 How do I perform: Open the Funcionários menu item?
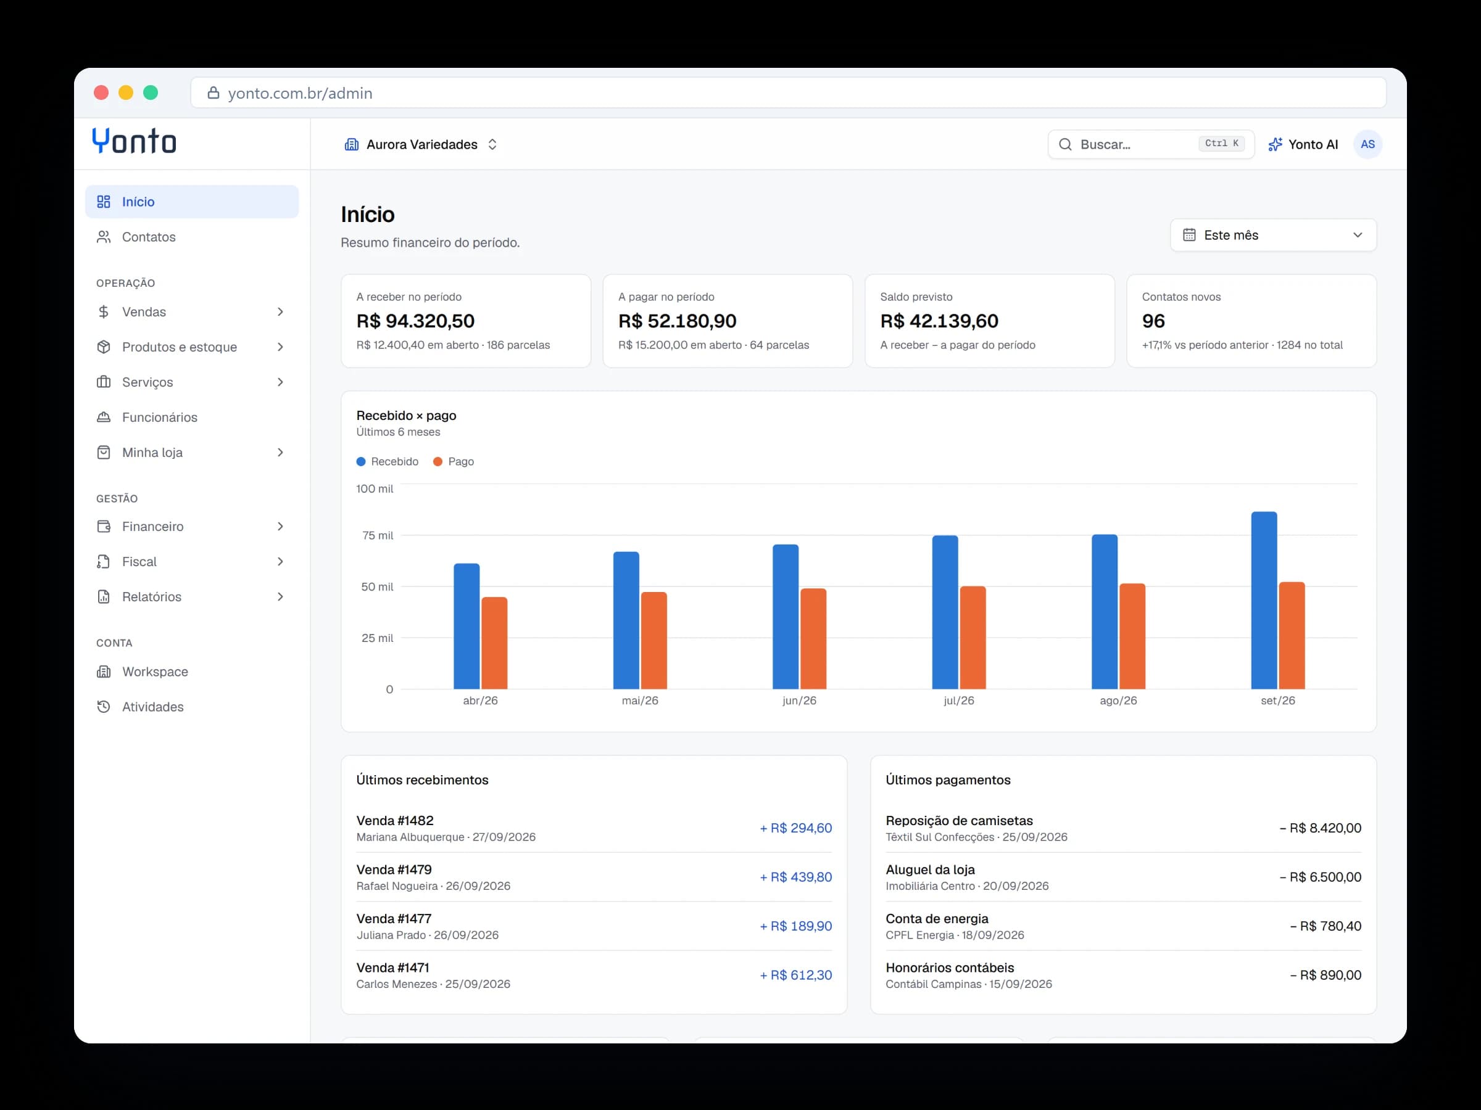pos(192,417)
